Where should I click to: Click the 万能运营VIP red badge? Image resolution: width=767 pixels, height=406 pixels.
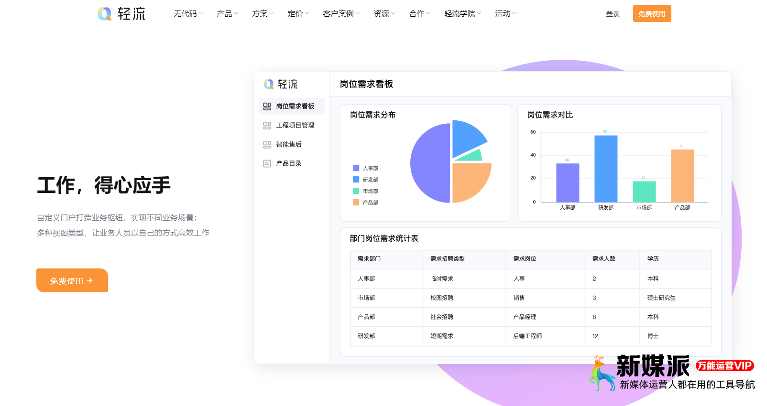[x=724, y=366]
